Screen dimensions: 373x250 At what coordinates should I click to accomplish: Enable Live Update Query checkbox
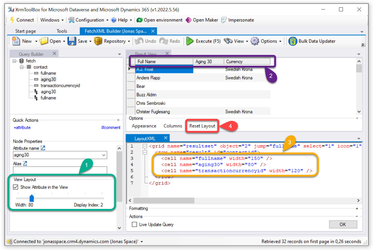[134, 224]
